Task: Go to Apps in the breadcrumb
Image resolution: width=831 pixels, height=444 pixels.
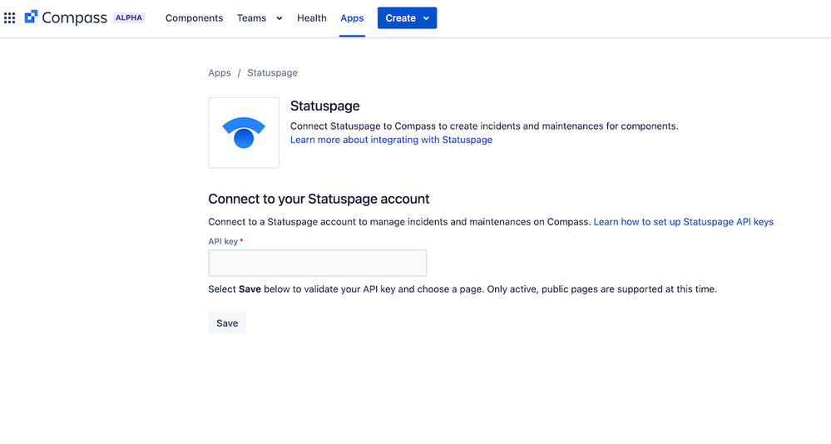Action: 220,72
